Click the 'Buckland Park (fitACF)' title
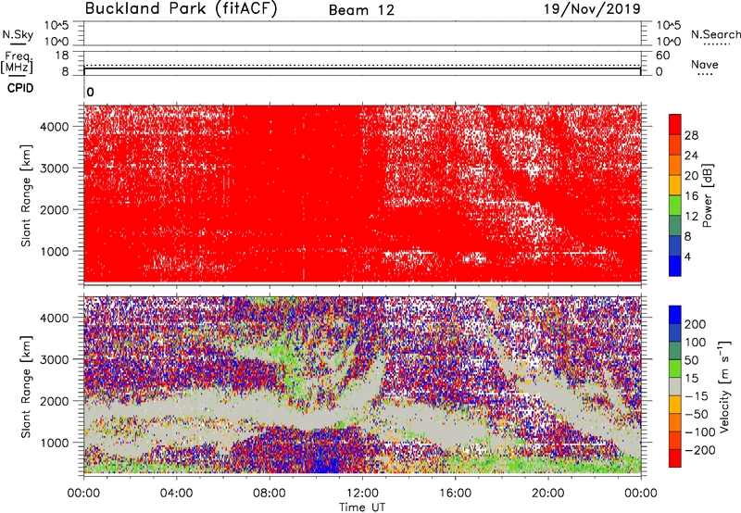Screen dimensions: 741x513 point(182,8)
